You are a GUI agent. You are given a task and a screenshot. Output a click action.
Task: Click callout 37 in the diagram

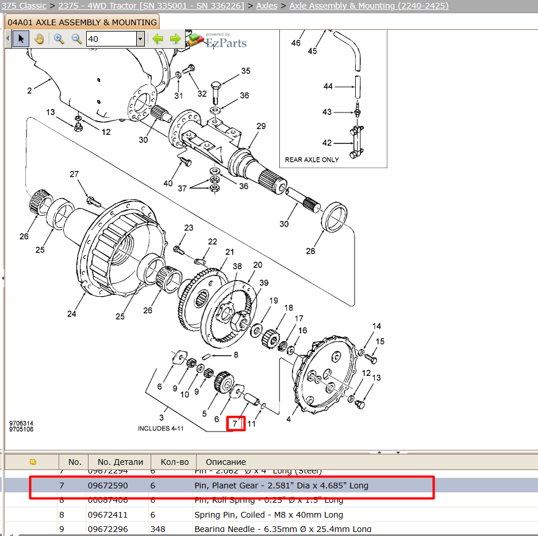click(x=182, y=188)
